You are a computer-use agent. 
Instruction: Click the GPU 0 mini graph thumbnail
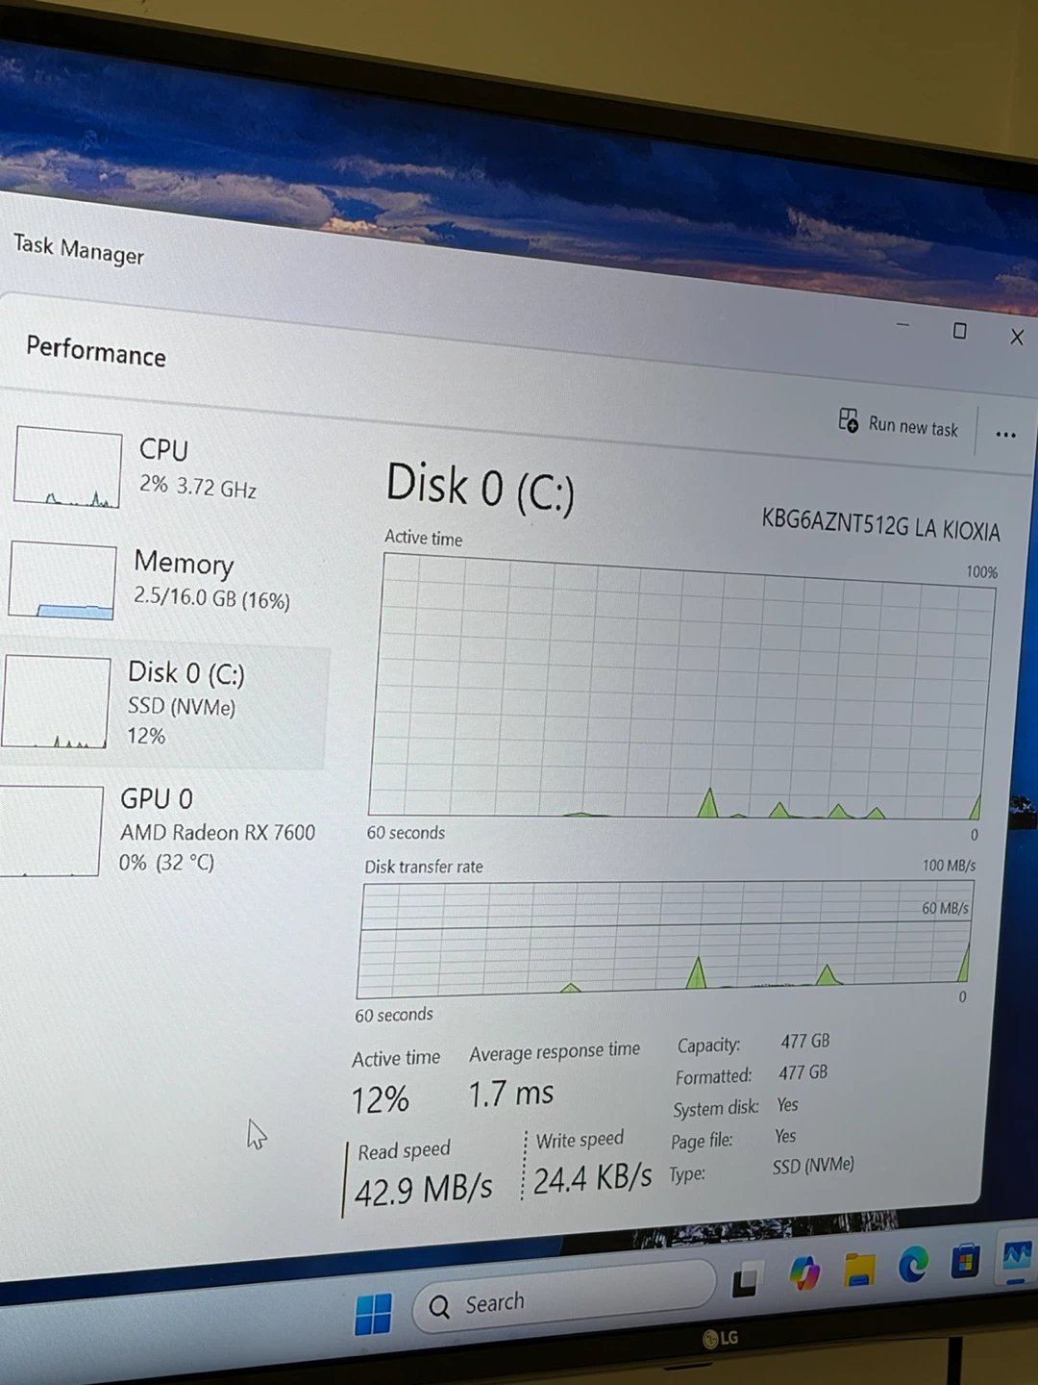pyautogui.click(x=50, y=831)
